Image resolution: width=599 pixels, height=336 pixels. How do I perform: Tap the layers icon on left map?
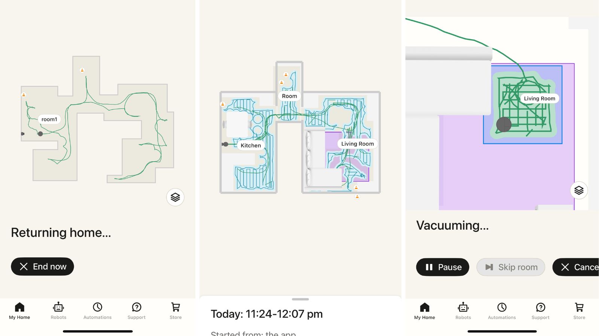coord(175,197)
